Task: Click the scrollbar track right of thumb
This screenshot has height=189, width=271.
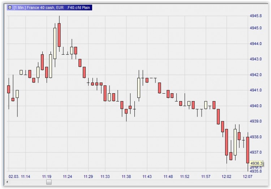Action: tap(159, 182)
